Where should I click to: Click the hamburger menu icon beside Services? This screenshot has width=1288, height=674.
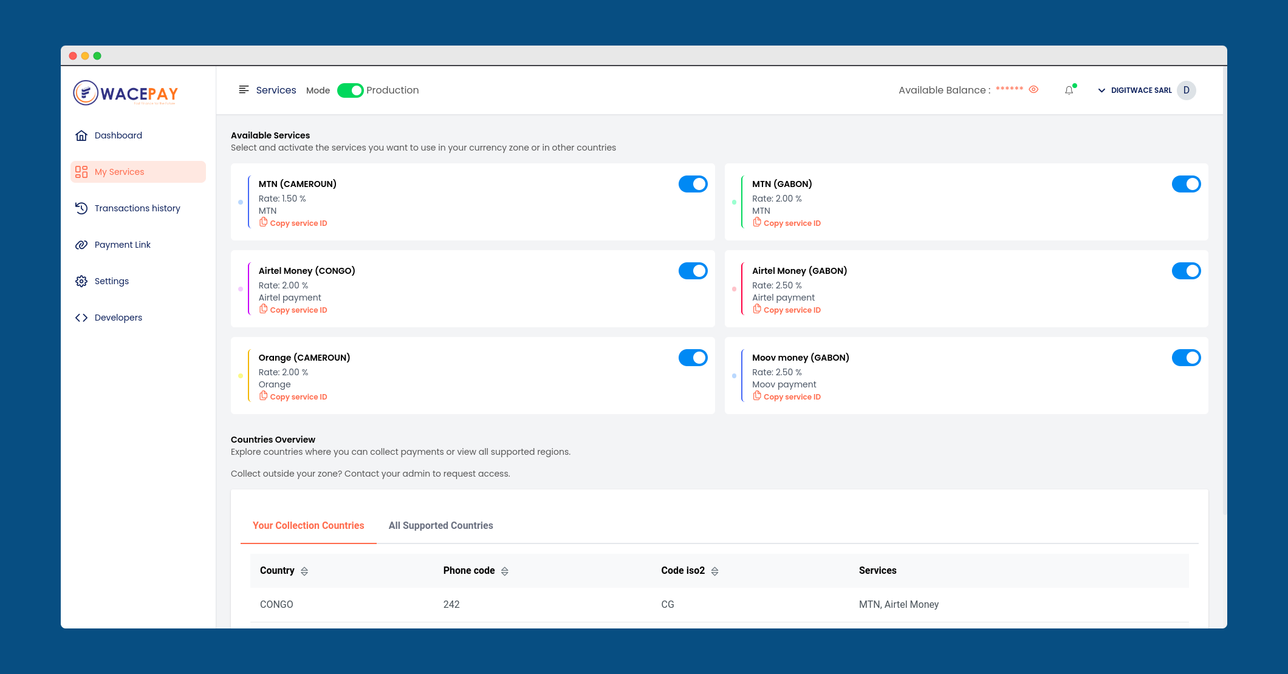click(244, 90)
